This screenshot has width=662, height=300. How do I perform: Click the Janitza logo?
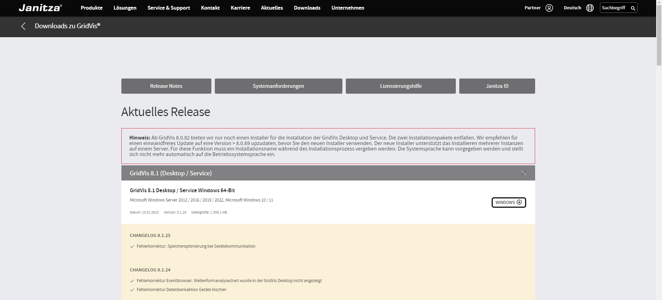coord(40,8)
